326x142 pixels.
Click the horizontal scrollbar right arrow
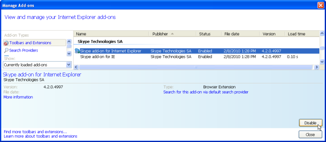(317, 67)
